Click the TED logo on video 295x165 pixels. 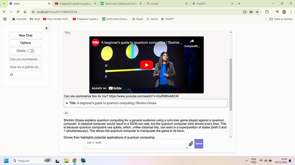click(x=95, y=42)
